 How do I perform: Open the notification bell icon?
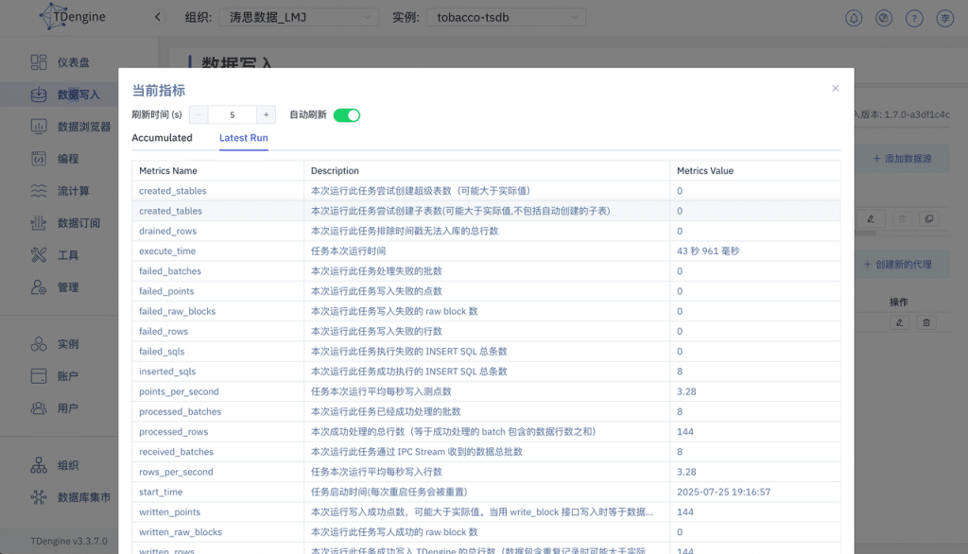pos(853,17)
